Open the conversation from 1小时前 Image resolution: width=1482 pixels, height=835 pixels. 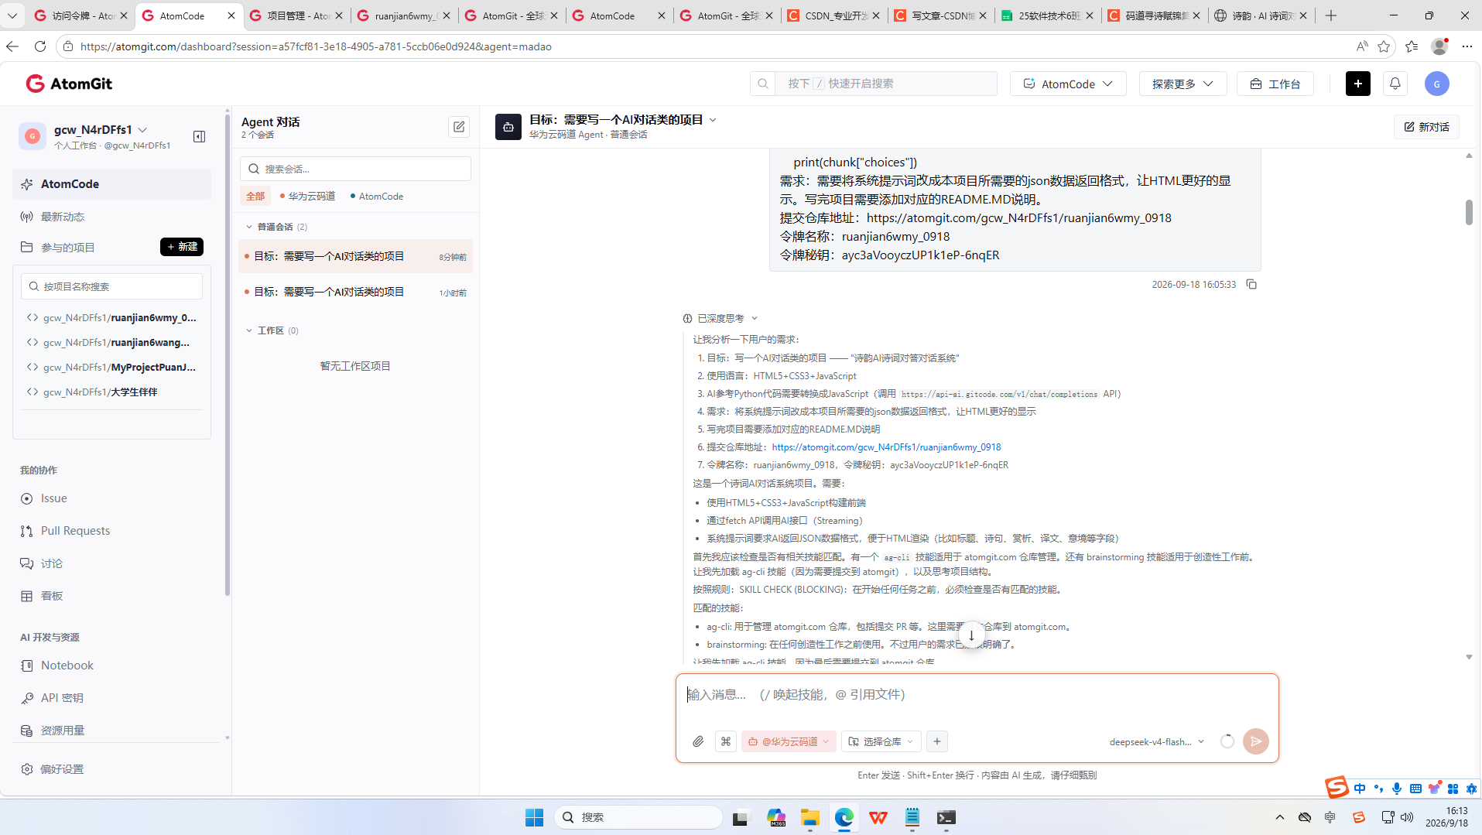[355, 292]
